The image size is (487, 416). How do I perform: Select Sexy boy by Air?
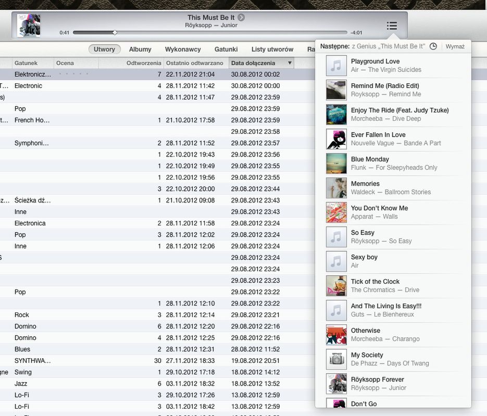tap(394, 261)
